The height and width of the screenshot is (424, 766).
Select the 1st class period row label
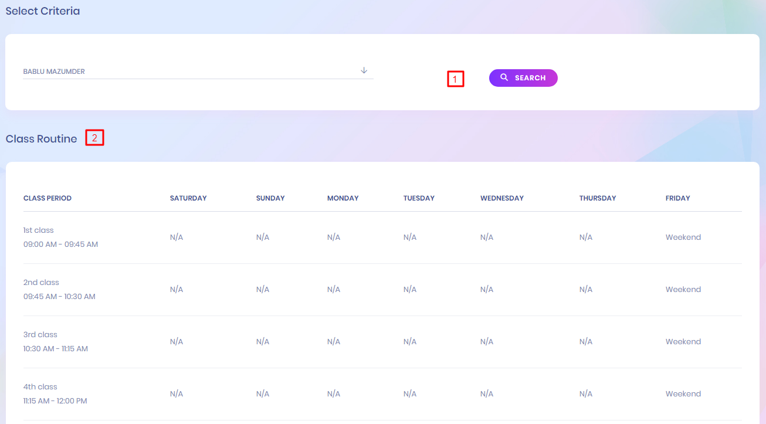tap(39, 230)
